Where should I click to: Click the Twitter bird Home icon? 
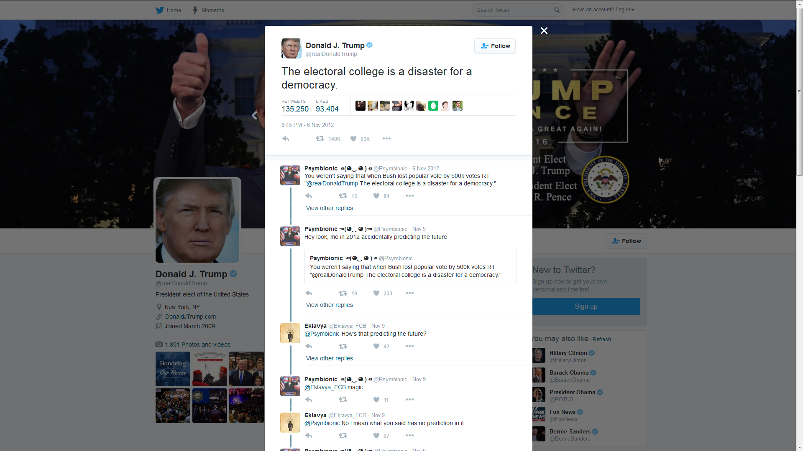point(160,10)
